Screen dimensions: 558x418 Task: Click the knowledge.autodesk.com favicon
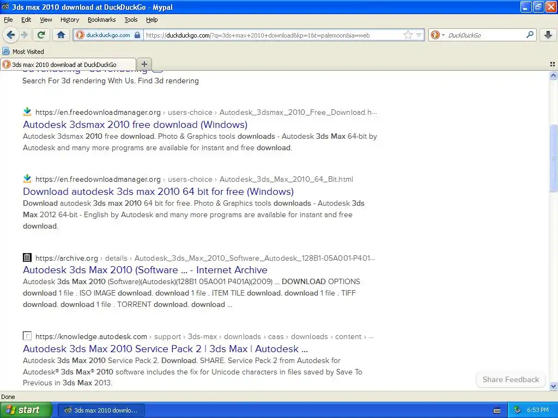tap(27, 336)
